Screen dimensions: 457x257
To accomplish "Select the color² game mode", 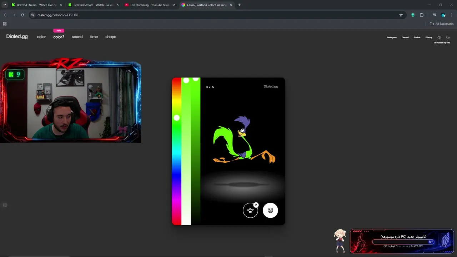I will (x=59, y=37).
